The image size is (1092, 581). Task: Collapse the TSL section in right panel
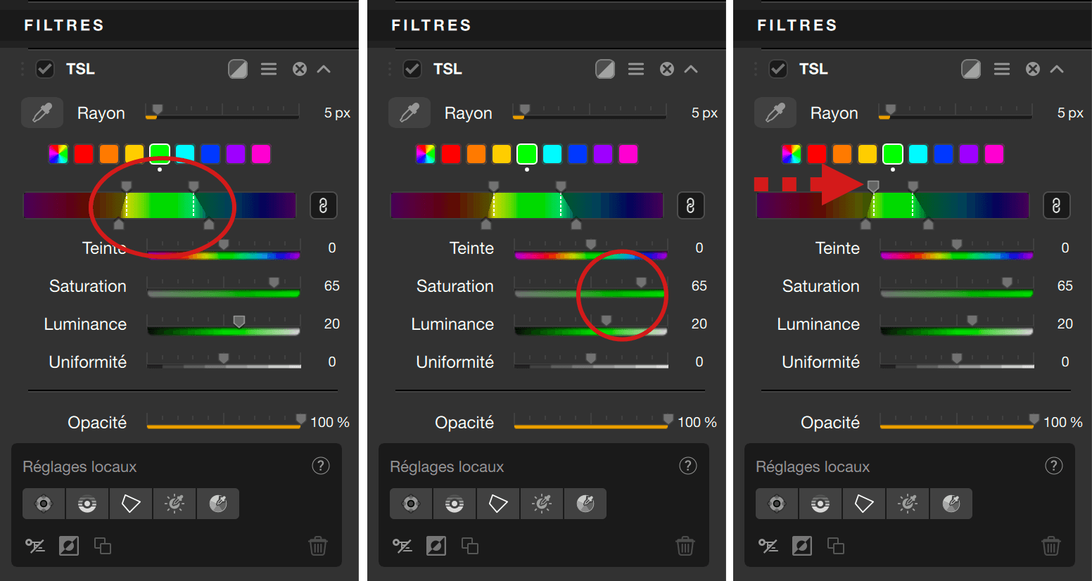(x=1057, y=69)
